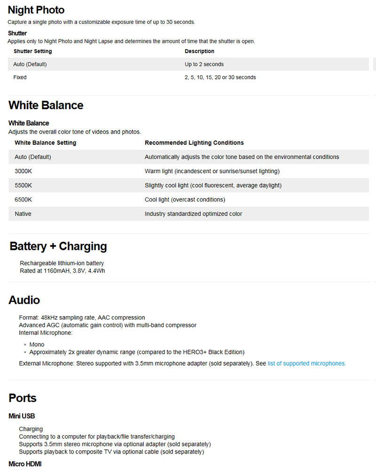Viewport: 376px width, 470px height.
Task: Click the Night Photo heading
Action: pyautogui.click(x=36, y=10)
